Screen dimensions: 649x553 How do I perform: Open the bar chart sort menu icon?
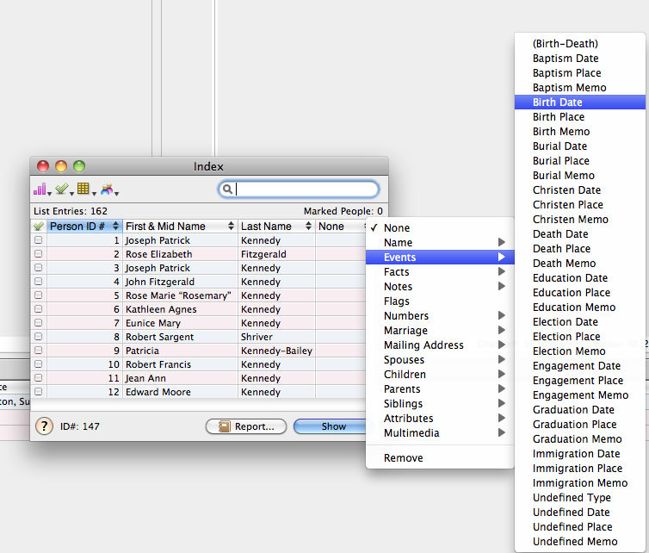click(x=40, y=190)
